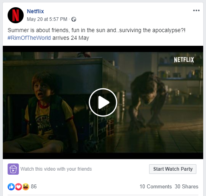Viewport: 206px width, 196px height.
Task: Click the post caption about surviving the apocalypse
Action: (97, 30)
